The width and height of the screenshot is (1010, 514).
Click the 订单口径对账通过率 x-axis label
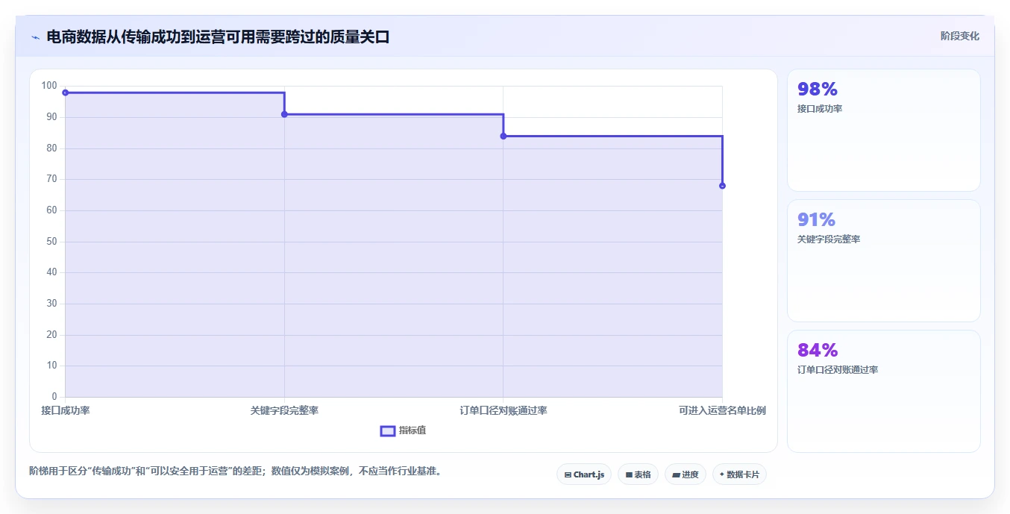(504, 410)
